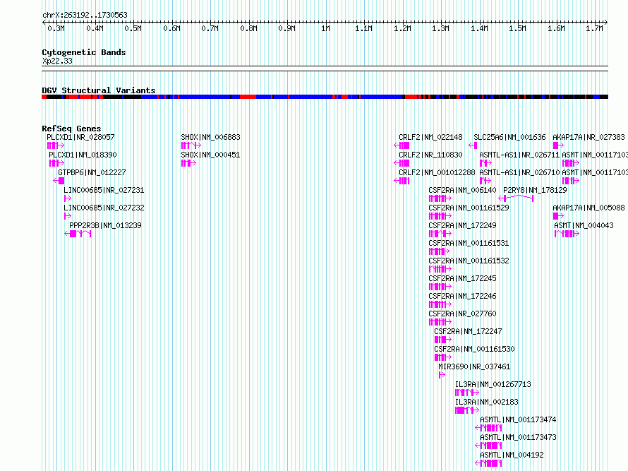Image resolution: width=628 pixels, height=471 pixels.
Task: Click the CRLF2|NM_022148 gene glyph
Action: (401, 145)
